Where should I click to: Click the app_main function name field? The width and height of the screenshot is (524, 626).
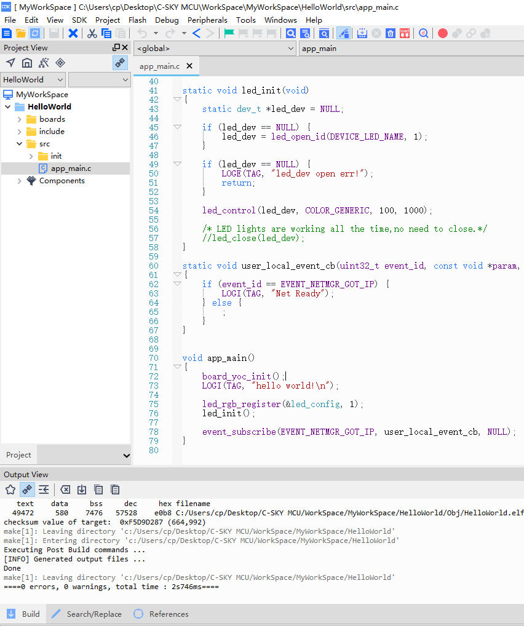[411, 49]
